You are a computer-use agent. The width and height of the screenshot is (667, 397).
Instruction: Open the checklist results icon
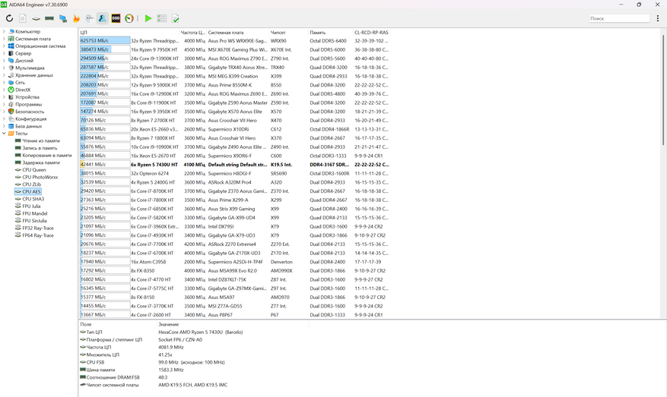[x=162, y=18]
